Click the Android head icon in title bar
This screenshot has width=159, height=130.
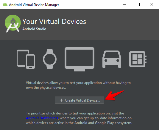[5, 4]
